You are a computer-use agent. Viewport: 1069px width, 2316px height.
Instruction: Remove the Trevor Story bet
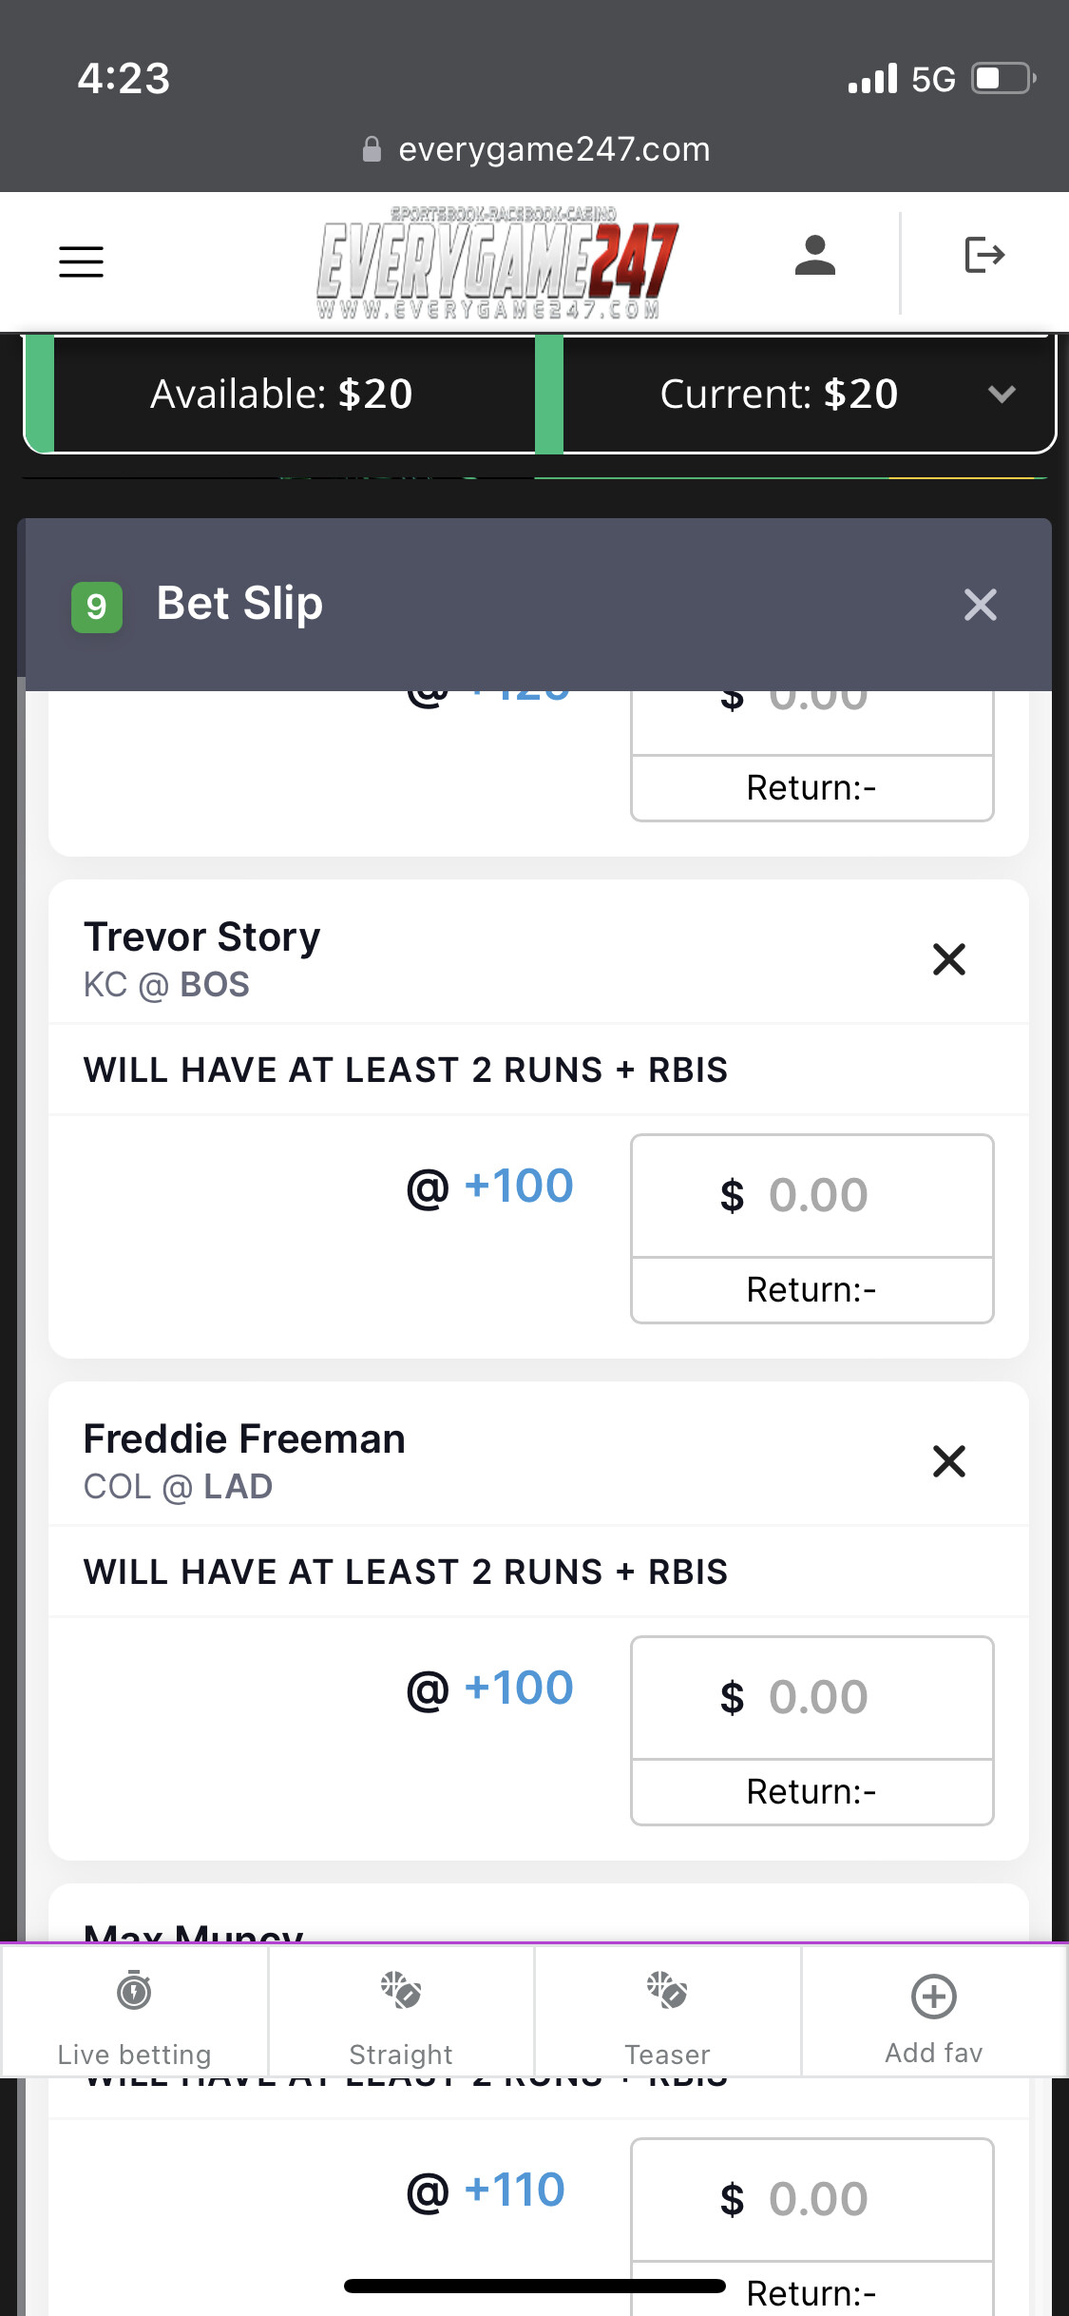click(x=948, y=959)
